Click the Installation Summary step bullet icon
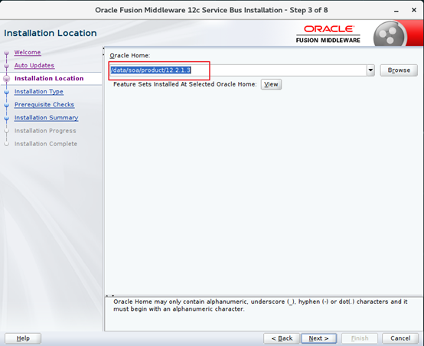Image resolution: width=424 pixels, height=346 pixels. point(7,118)
